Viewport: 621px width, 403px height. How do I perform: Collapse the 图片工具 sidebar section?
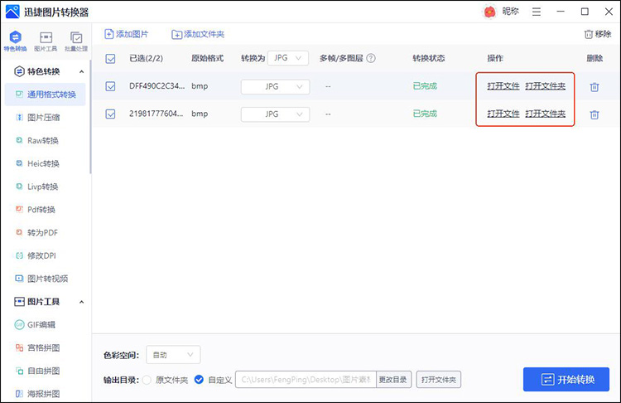click(82, 302)
